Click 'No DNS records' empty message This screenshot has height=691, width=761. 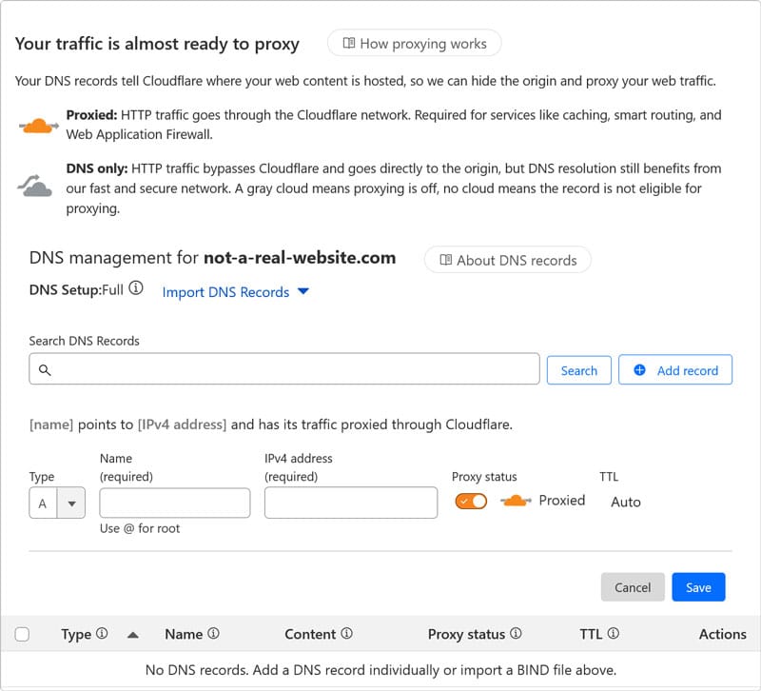pos(380,670)
